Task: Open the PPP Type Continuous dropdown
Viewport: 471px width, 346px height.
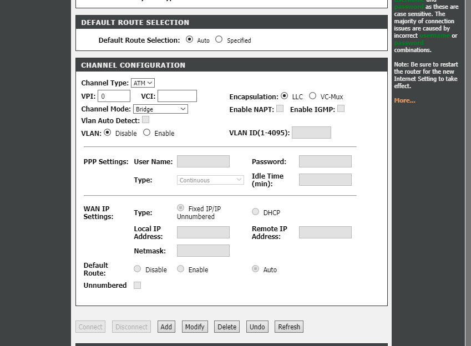Action: point(210,180)
